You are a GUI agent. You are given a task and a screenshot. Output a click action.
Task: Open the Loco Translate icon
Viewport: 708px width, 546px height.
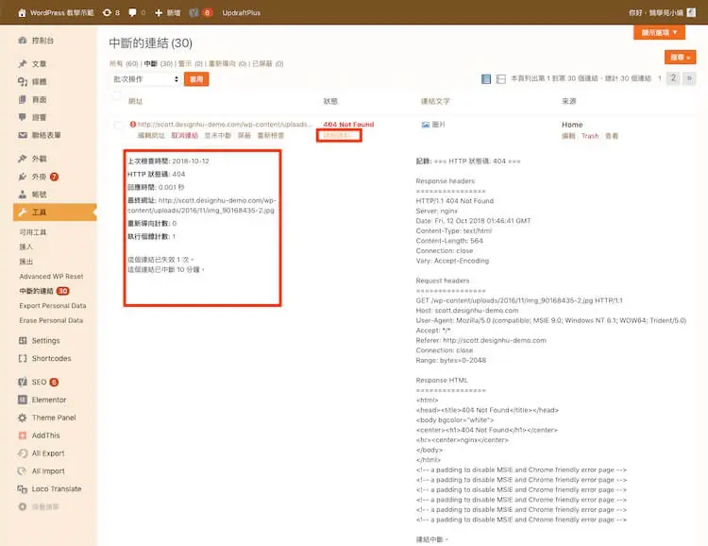(x=22, y=489)
